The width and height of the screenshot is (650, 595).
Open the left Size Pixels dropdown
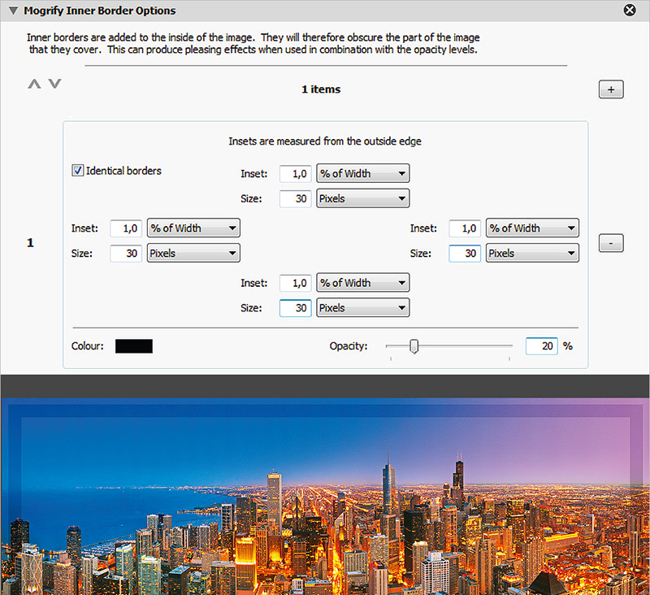click(193, 254)
